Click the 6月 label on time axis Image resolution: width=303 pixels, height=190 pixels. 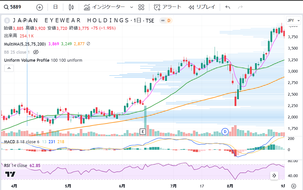(x=122, y=186)
